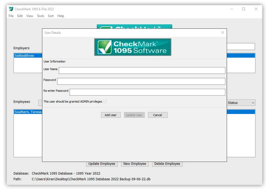Click the Delete Employee button
This screenshot has height=190, width=269.
tap(167, 164)
